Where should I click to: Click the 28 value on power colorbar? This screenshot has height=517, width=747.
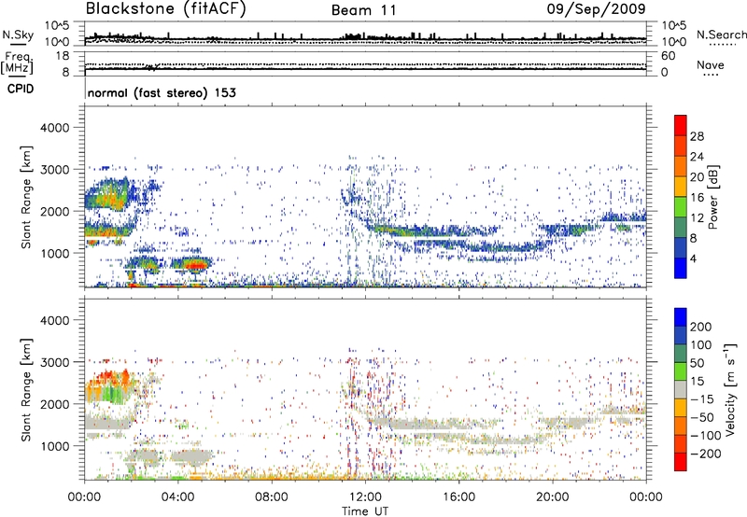click(697, 136)
